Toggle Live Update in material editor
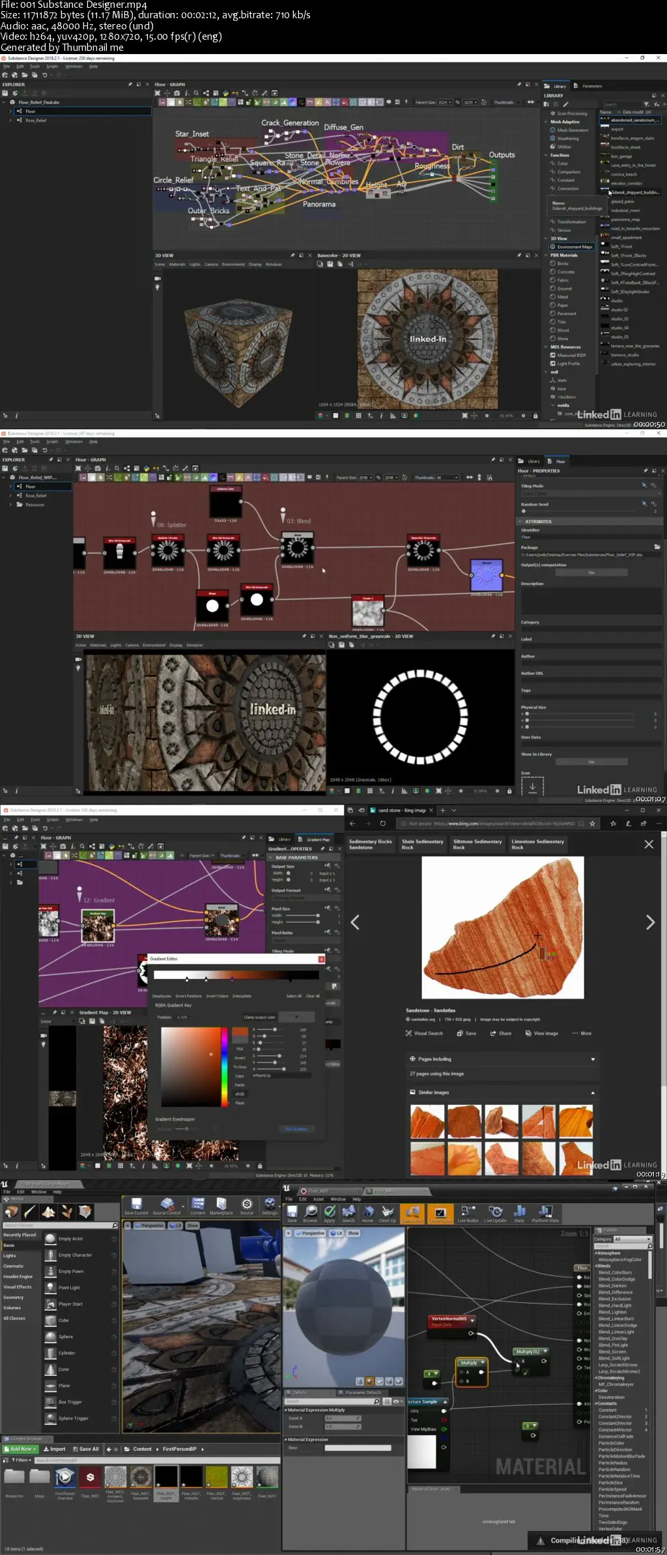Screen dimensions: 667x1555 tap(495, 1214)
